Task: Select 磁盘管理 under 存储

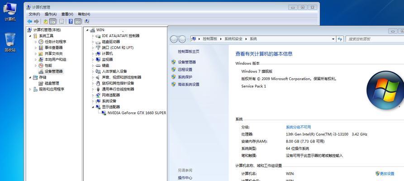Action: 52,83
